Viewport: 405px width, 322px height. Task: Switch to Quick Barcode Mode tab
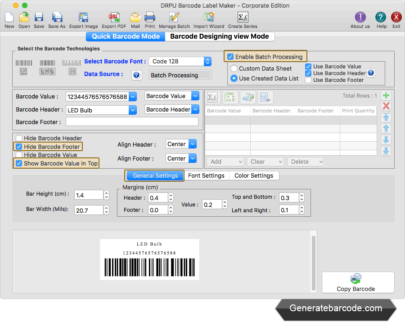tap(126, 36)
